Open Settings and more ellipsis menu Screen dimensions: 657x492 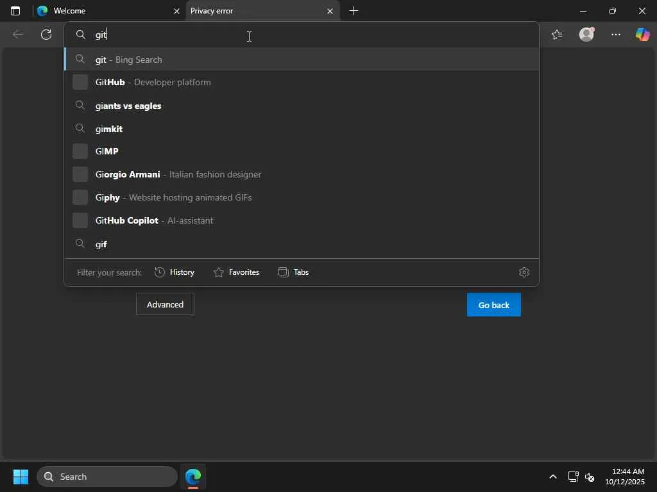point(615,35)
